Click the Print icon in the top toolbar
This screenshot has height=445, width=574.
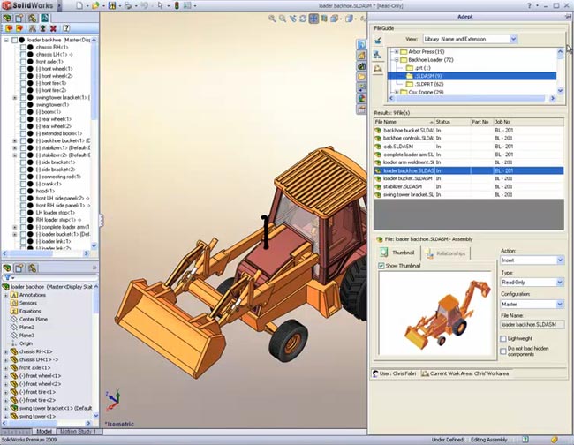[x=127, y=6]
